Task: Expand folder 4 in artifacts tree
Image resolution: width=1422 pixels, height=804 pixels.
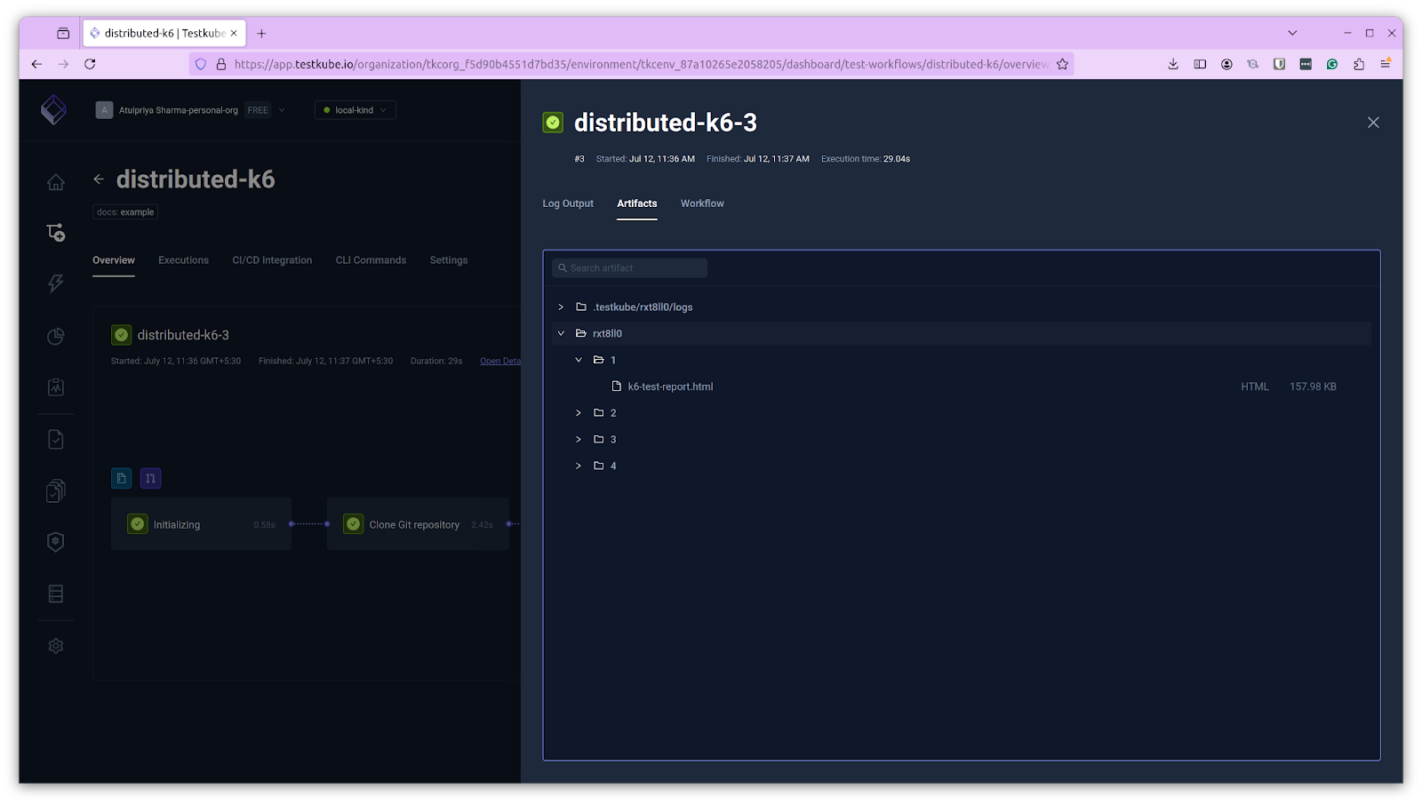Action: pyautogui.click(x=579, y=466)
